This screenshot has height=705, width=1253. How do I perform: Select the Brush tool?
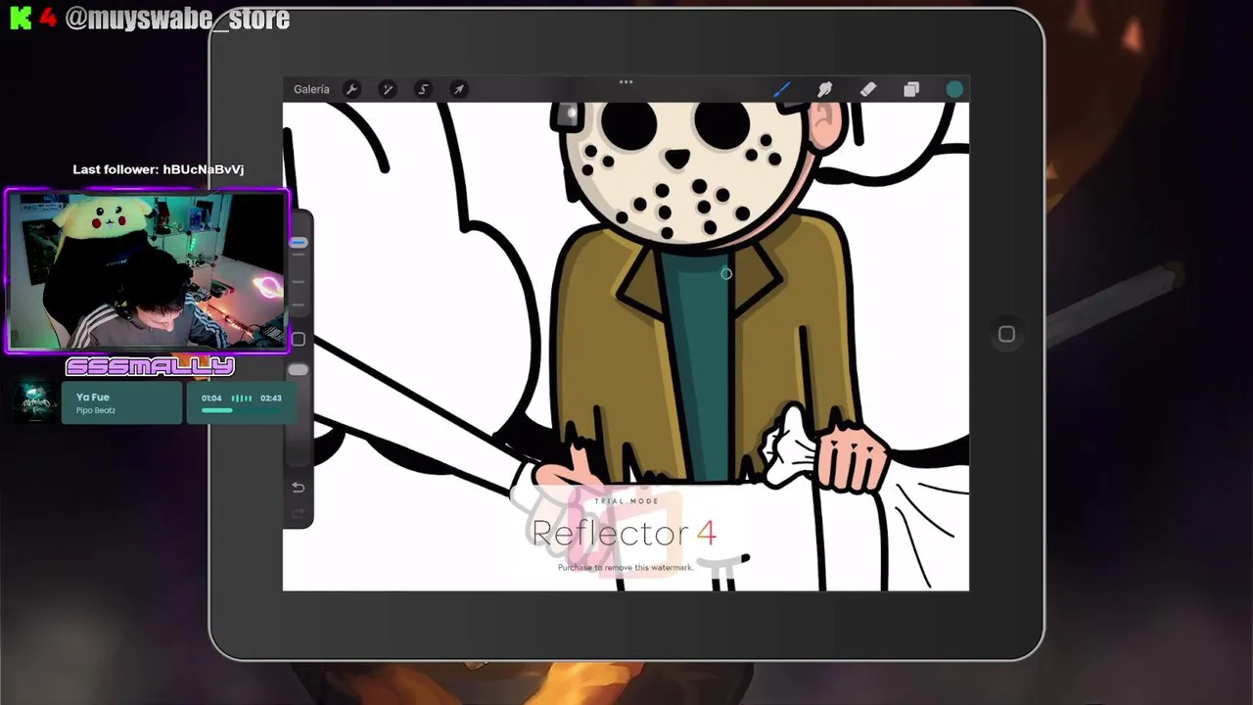[781, 89]
